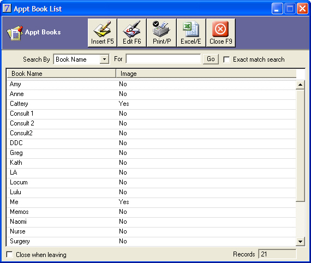The height and width of the screenshot is (263, 311).
Task: Click the Insert F5 pencil icon
Action: (x=103, y=29)
